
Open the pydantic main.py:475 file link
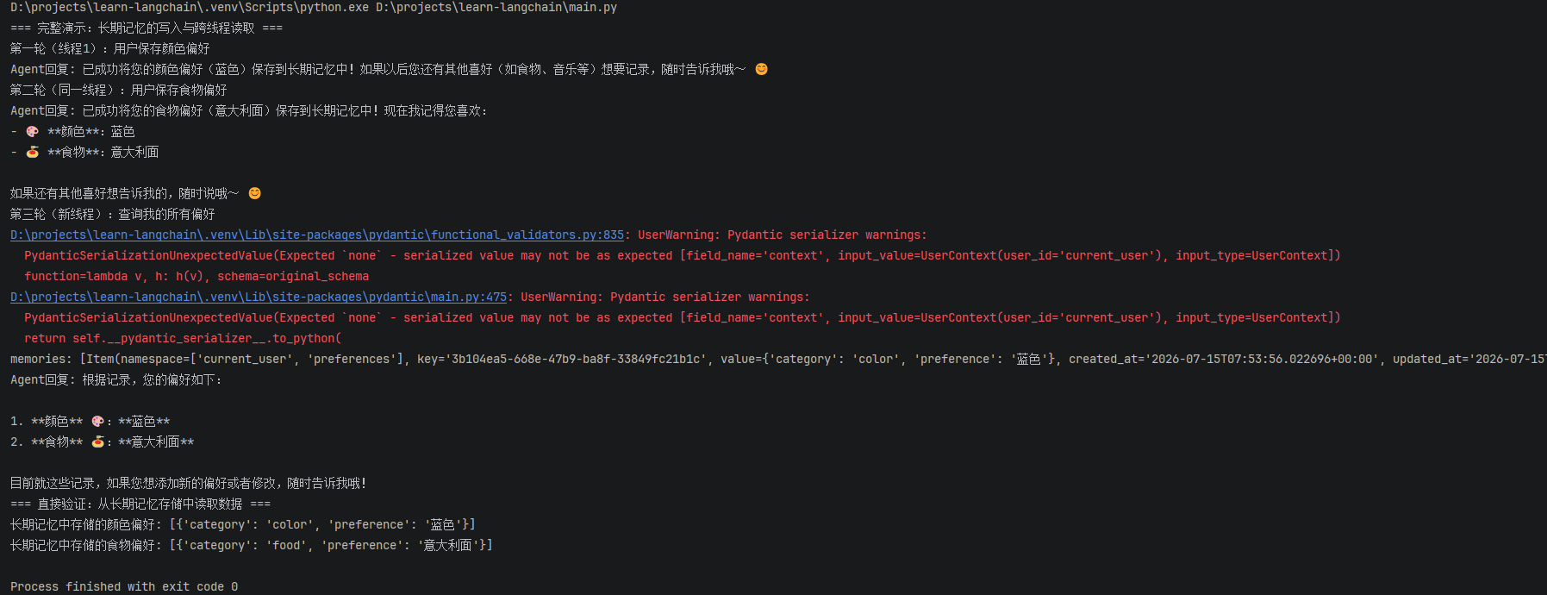tap(259, 297)
